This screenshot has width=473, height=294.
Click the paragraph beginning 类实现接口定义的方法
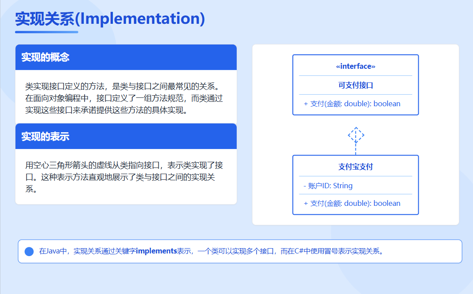coord(124,98)
